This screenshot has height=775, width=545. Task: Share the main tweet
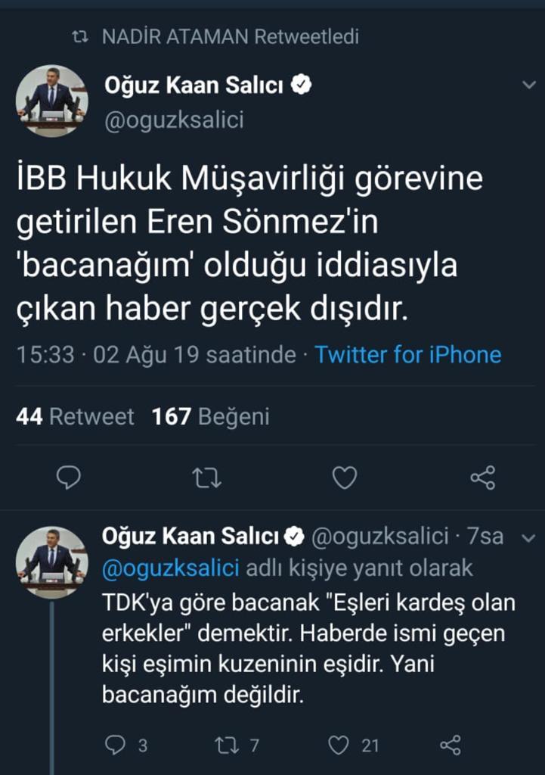coord(482,477)
